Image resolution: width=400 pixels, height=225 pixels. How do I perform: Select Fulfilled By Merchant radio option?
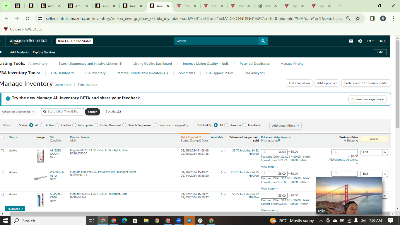tap(244, 125)
